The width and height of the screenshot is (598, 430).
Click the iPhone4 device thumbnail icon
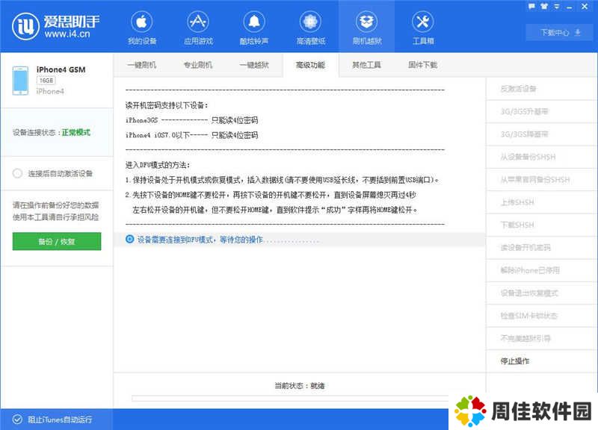click(x=20, y=81)
